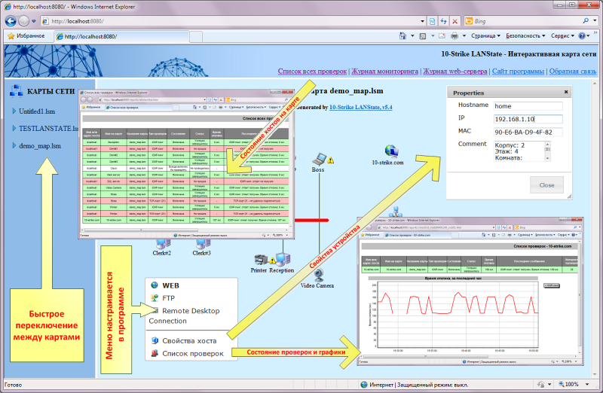The image size is (603, 393).
Task: Select the http://localhost:8080/ tab
Action: (x=121, y=36)
